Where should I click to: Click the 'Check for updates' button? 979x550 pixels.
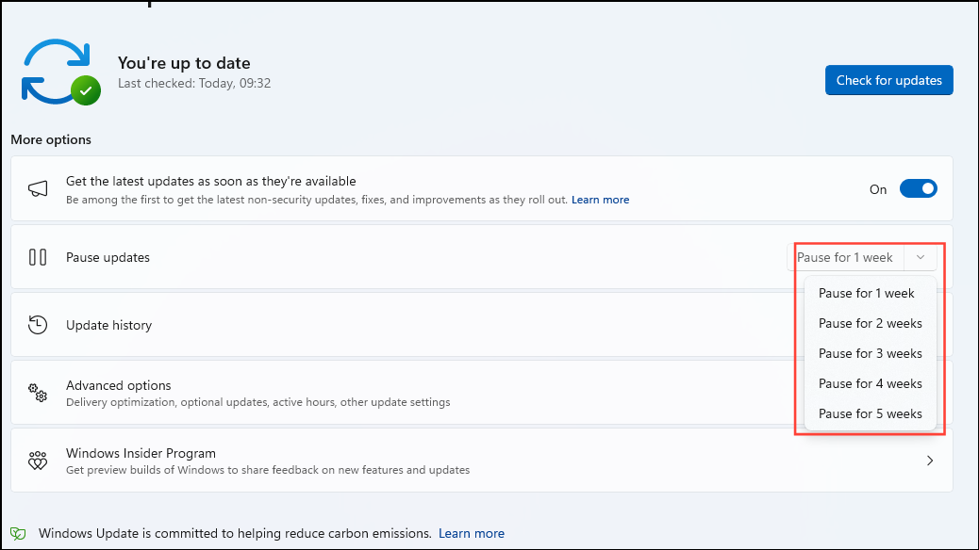tap(888, 80)
